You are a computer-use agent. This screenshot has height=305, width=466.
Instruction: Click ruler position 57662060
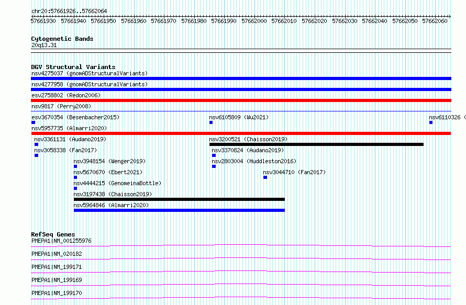click(x=435, y=21)
